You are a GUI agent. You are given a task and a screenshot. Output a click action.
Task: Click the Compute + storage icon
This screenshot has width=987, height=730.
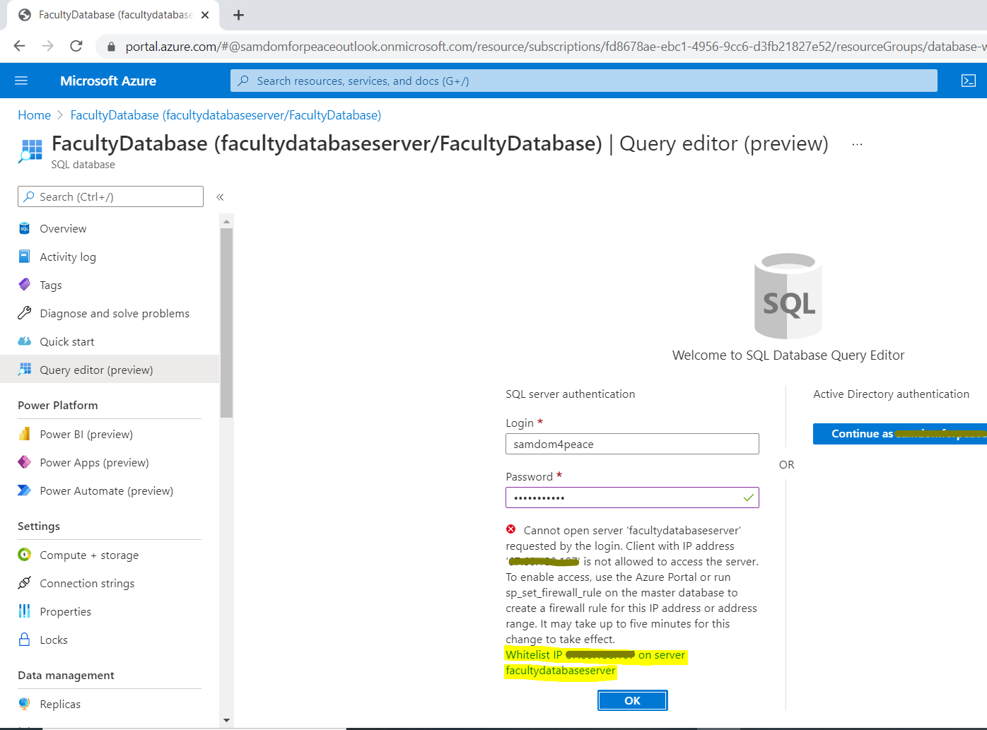tap(25, 555)
